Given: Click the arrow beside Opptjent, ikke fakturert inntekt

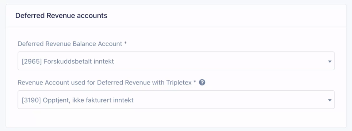Looking at the screenshot, I should click(x=330, y=100).
